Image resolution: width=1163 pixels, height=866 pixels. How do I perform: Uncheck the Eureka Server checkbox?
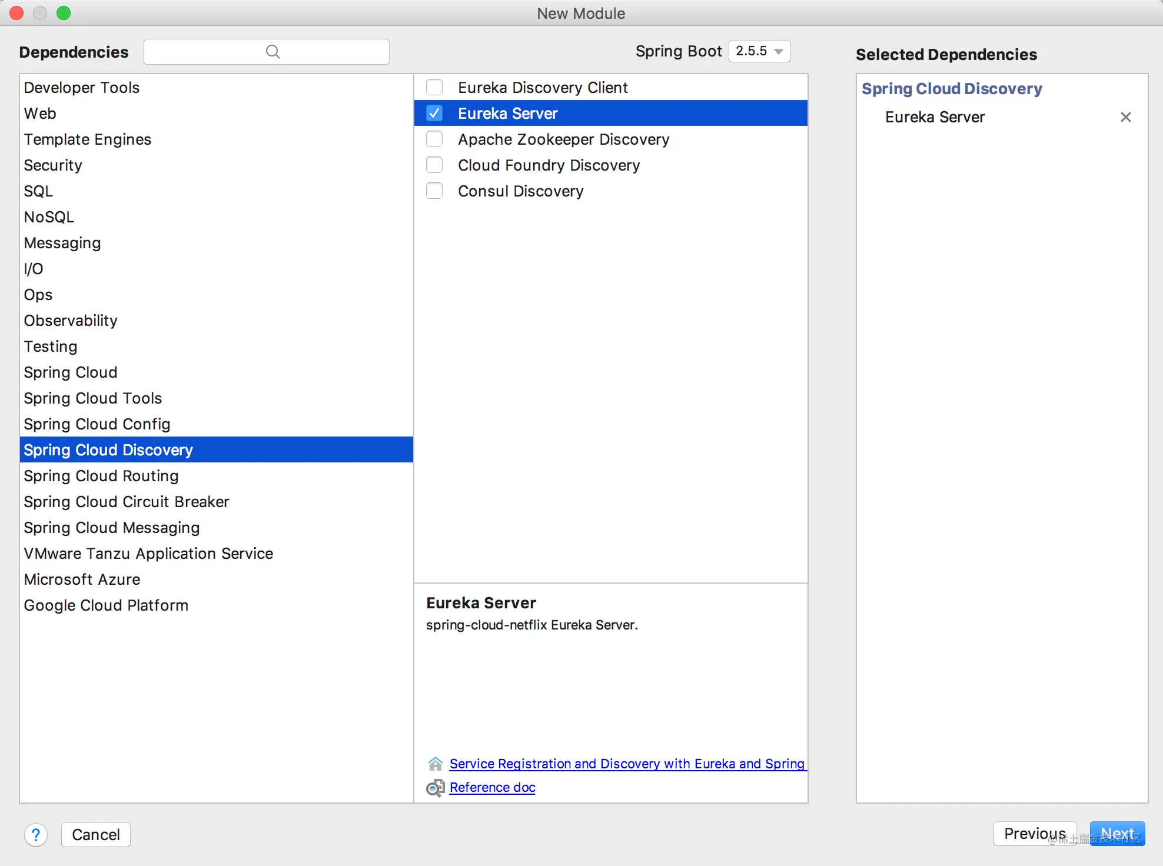click(x=434, y=113)
